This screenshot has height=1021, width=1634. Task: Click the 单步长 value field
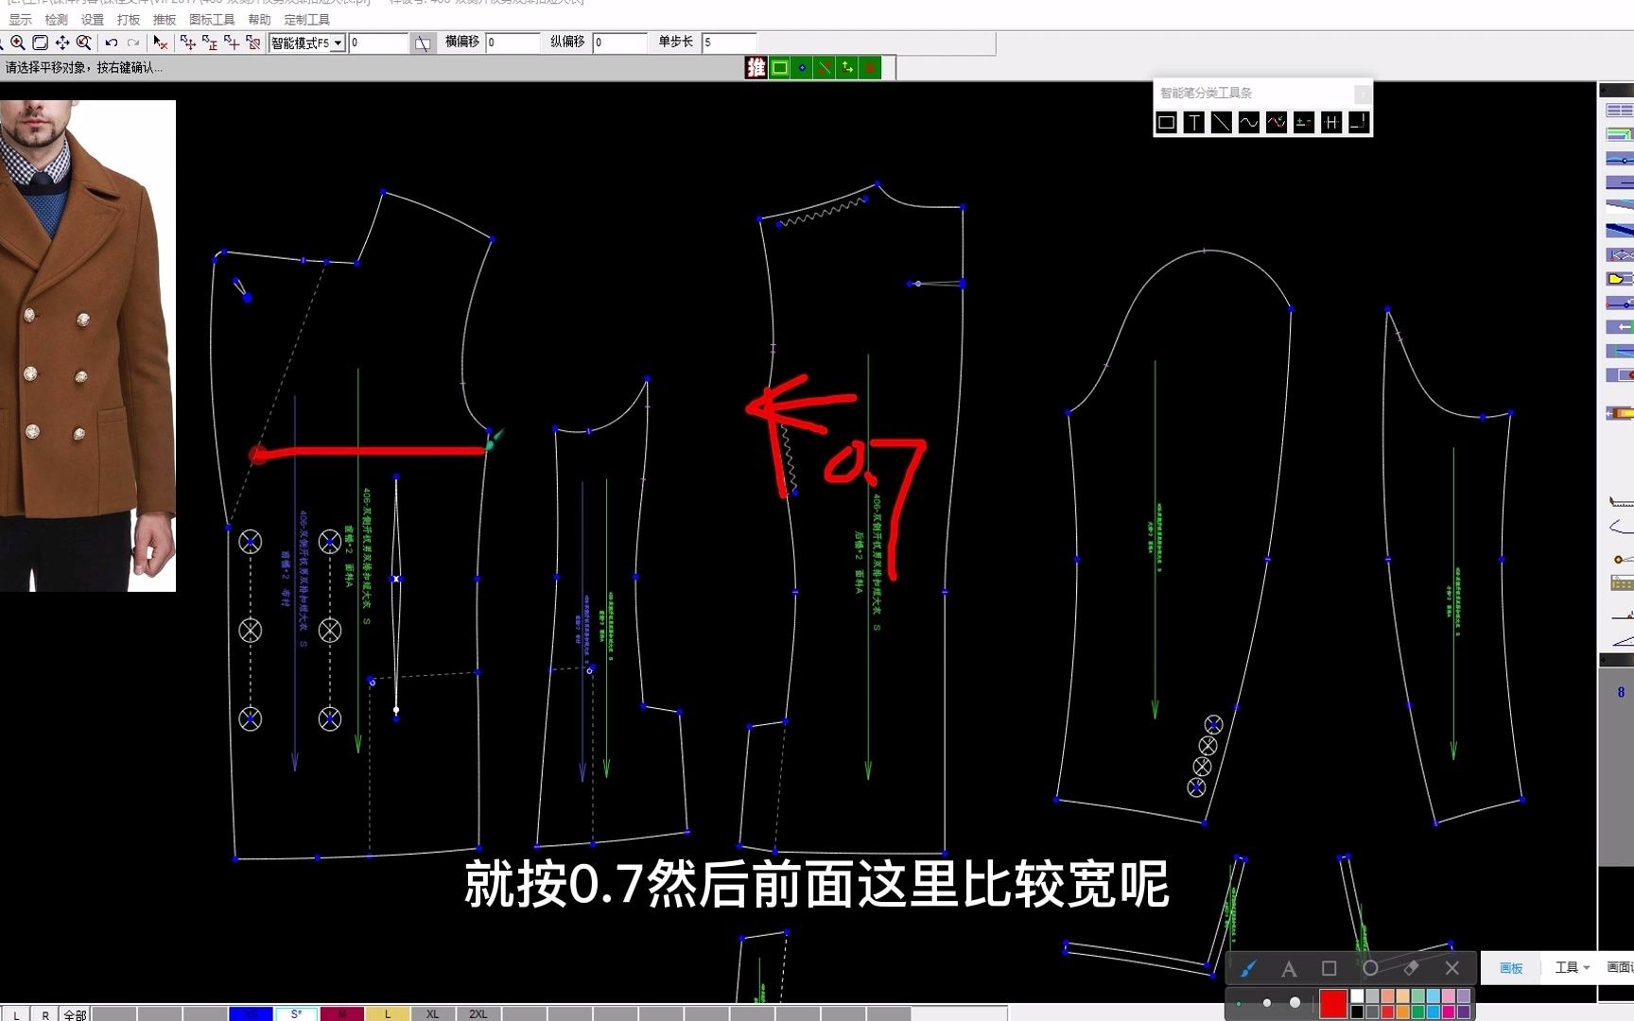coord(729,43)
